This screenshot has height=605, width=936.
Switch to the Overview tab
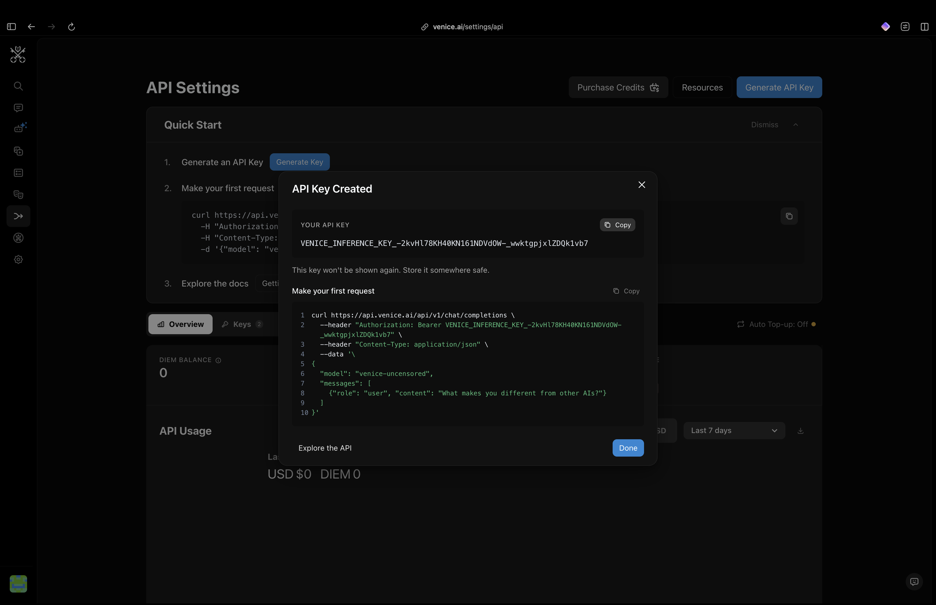[x=180, y=324]
